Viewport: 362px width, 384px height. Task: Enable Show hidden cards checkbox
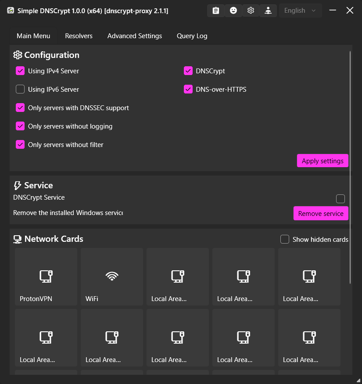click(285, 239)
